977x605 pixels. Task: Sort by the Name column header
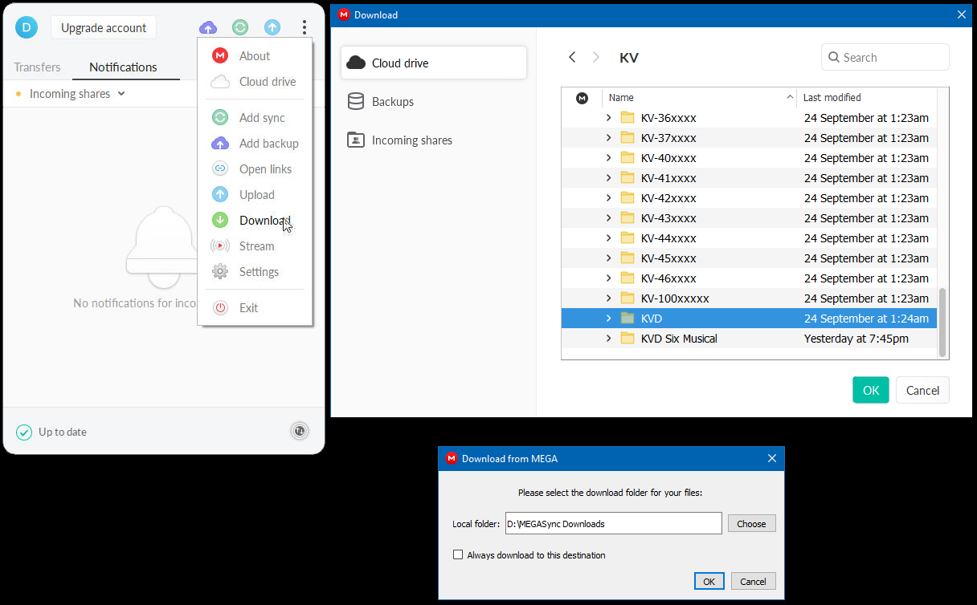pos(699,98)
